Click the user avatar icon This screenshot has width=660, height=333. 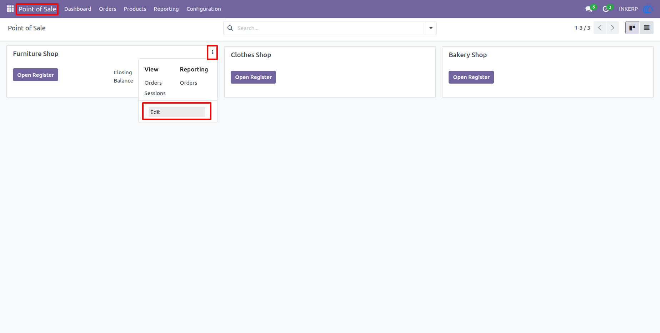pyautogui.click(x=648, y=9)
